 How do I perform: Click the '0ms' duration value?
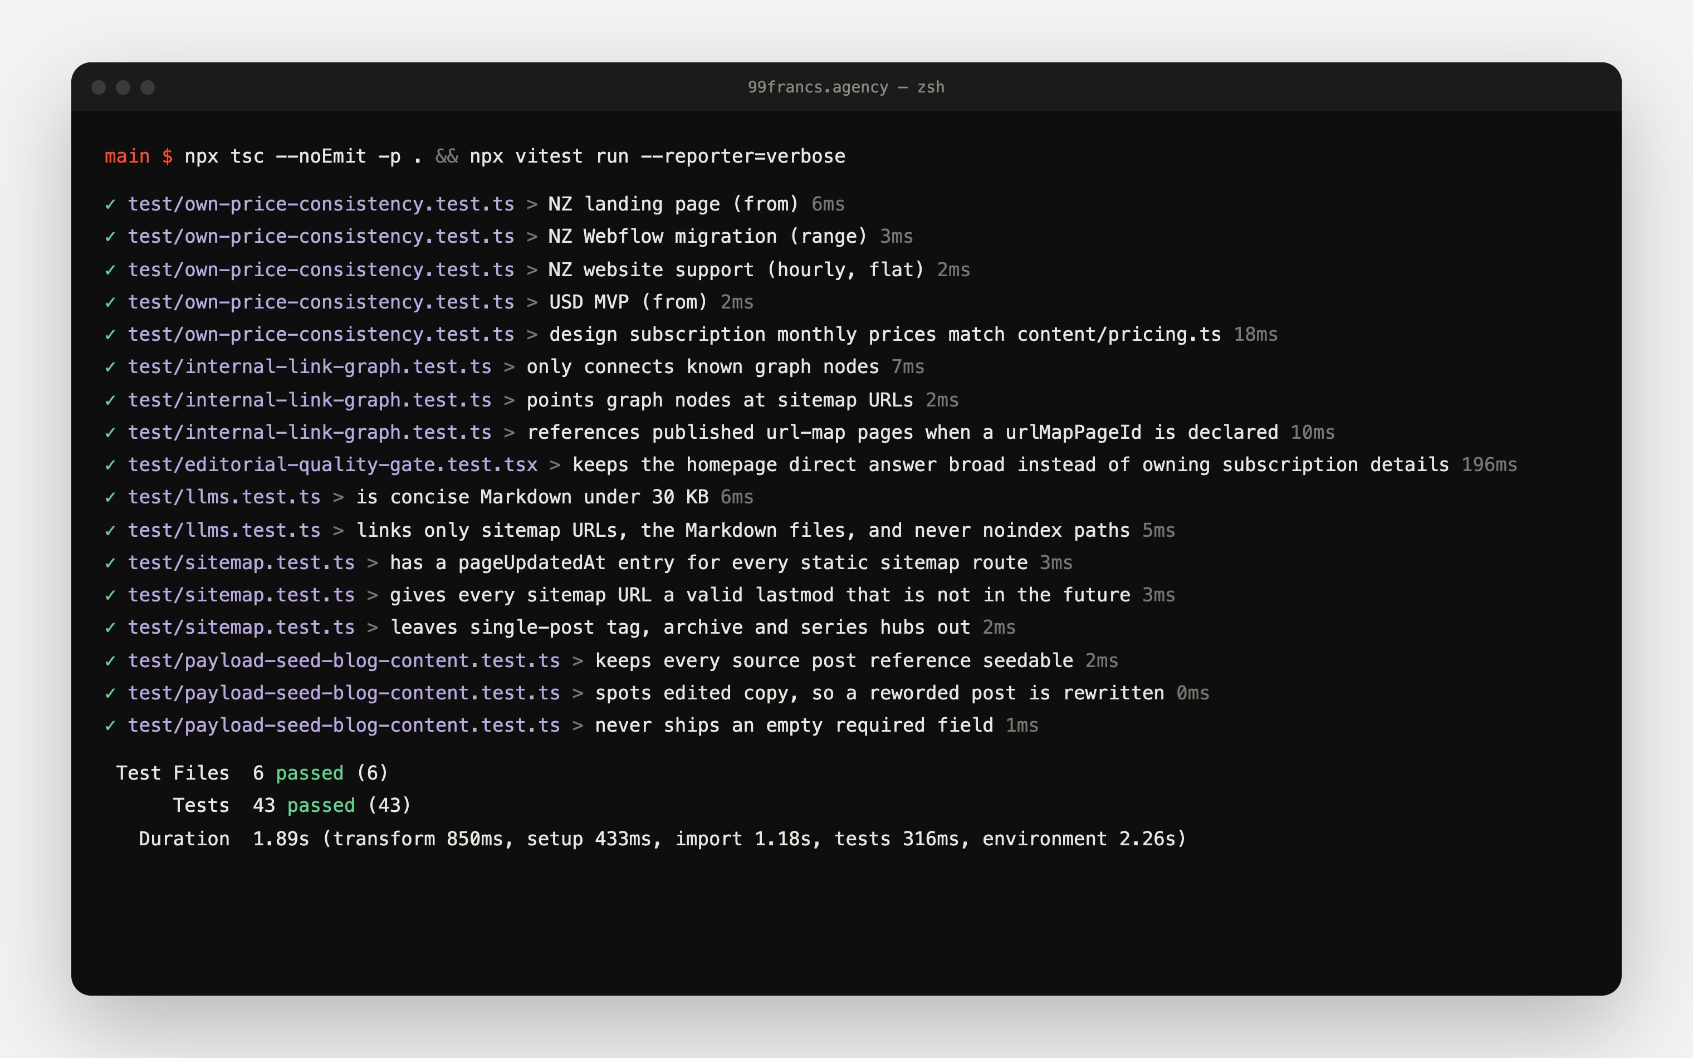1193,693
